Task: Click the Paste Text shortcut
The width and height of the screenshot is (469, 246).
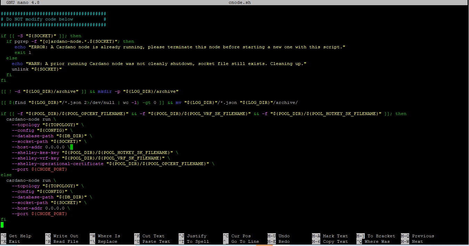Action: point(152,241)
